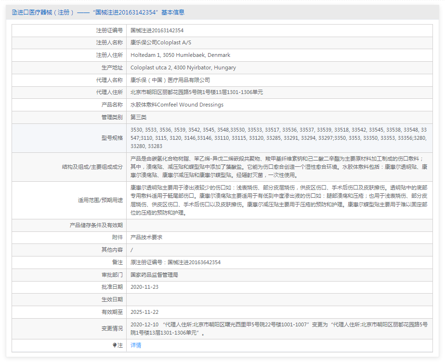Click the 注册人名称 label
This screenshot has width=445, height=364.
(x=109, y=42)
